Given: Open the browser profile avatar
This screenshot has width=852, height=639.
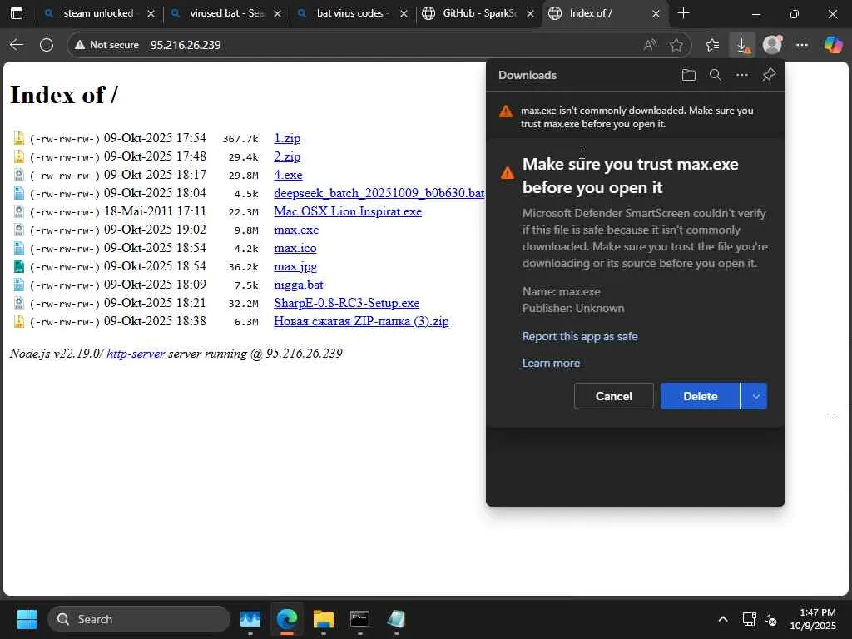Looking at the screenshot, I should click(x=772, y=45).
